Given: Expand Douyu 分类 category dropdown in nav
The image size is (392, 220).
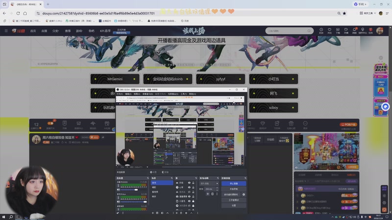Looking at the screenshot, I should 55,31.
